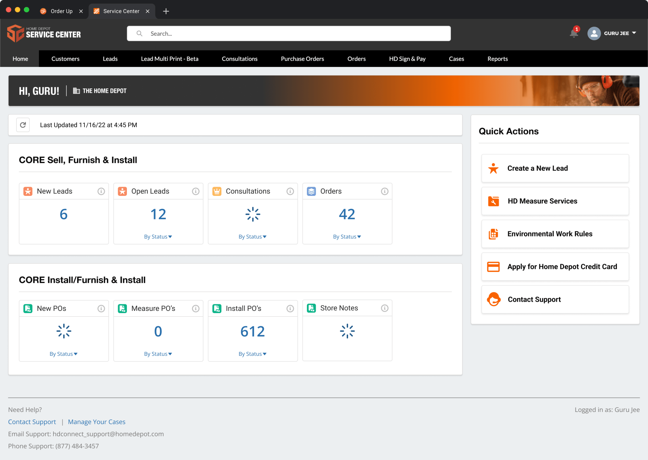This screenshot has height=460, width=648.
Task: Show info for Open Leads card
Action: pyautogui.click(x=196, y=191)
